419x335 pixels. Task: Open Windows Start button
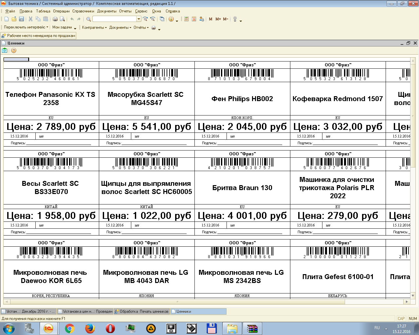pos(9,328)
